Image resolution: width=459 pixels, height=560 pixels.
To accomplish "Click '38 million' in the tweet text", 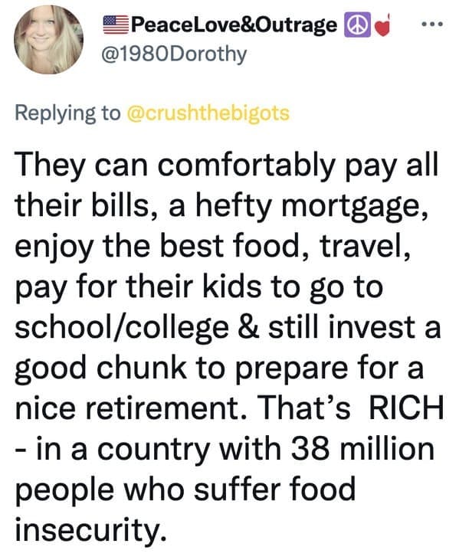I will click(x=362, y=449).
